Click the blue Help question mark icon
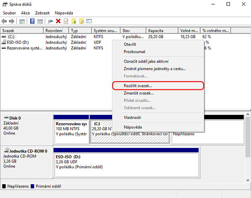The height and width of the screenshot is (198, 251). [x=32, y=21]
